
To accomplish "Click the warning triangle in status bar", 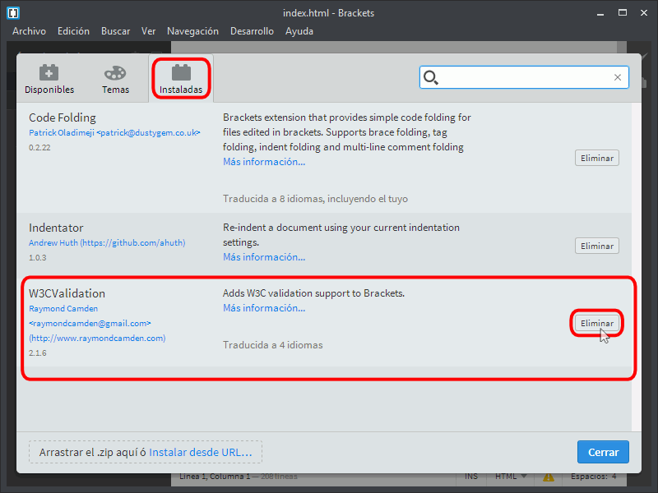I will tap(548, 477).
